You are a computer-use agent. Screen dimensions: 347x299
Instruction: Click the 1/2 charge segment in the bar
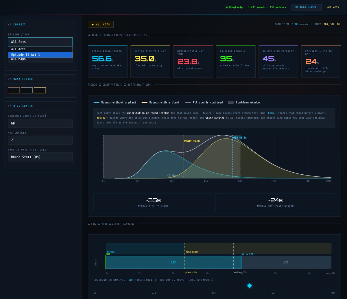click(173, 262)
